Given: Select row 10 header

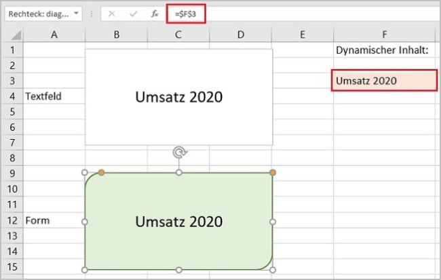Looking at the screenshot, I should [x=12, y=189].
